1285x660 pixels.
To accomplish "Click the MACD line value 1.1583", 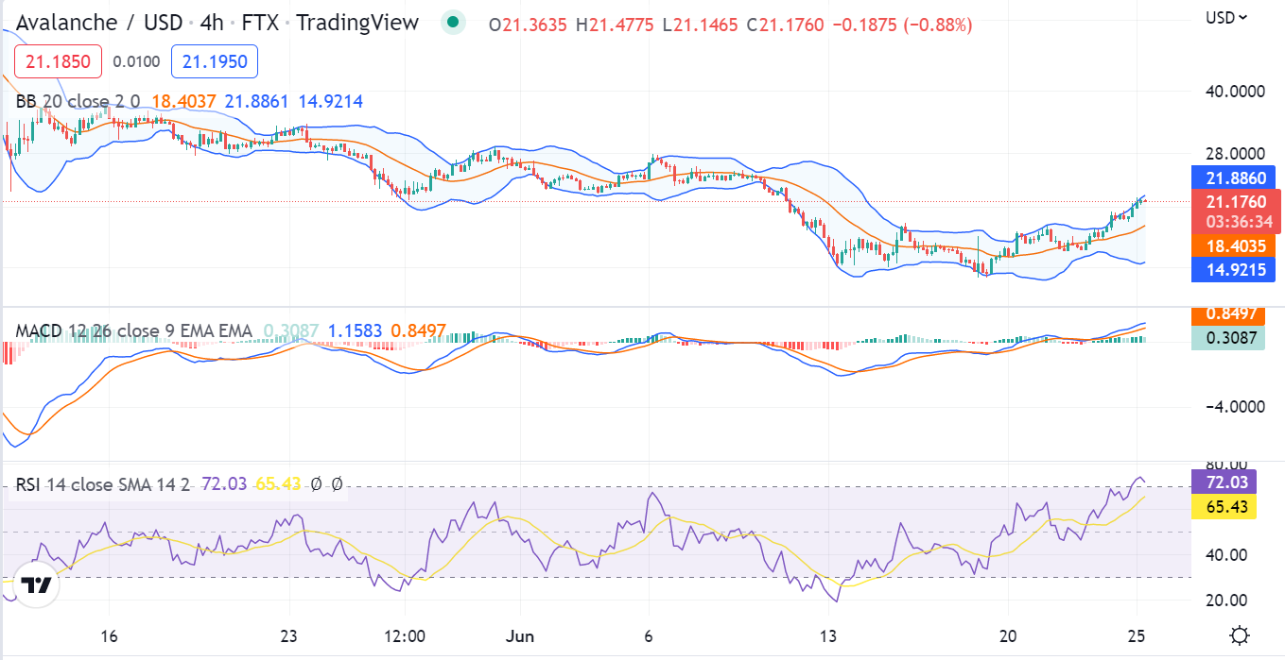I will tap(356, 331).
